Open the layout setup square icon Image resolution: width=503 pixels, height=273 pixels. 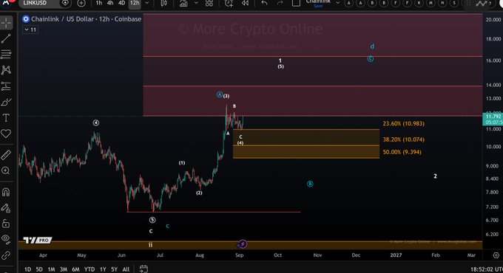click(x=296, y=3)
